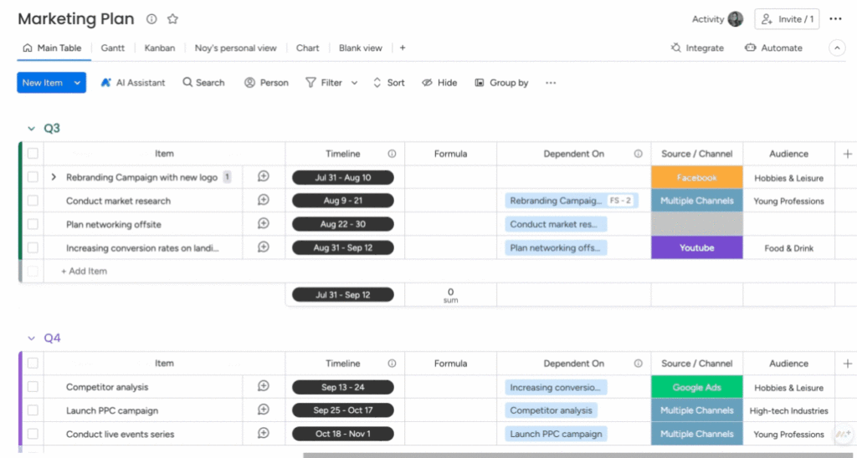Open the three-dot board options menu
Screen dimensions: 857x458
click(835, 19)
